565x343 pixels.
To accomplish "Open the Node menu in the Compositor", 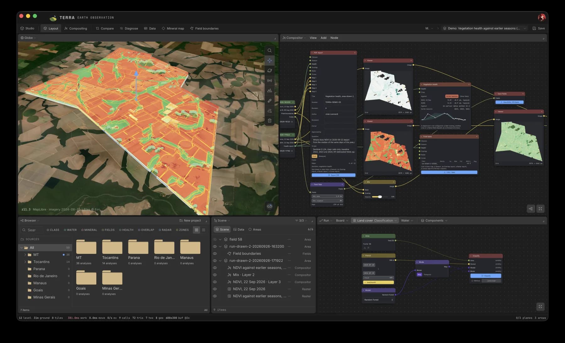I will click(x=334, y=38).
